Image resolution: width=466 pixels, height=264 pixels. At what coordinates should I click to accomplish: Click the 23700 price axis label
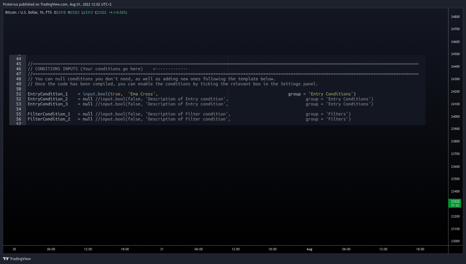pos(455,154)
